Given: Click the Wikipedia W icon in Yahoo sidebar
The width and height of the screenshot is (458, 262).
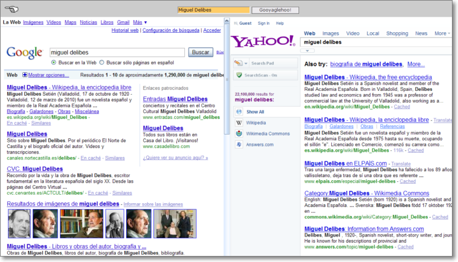Looking at the screenshot, I should pos(239,123).
